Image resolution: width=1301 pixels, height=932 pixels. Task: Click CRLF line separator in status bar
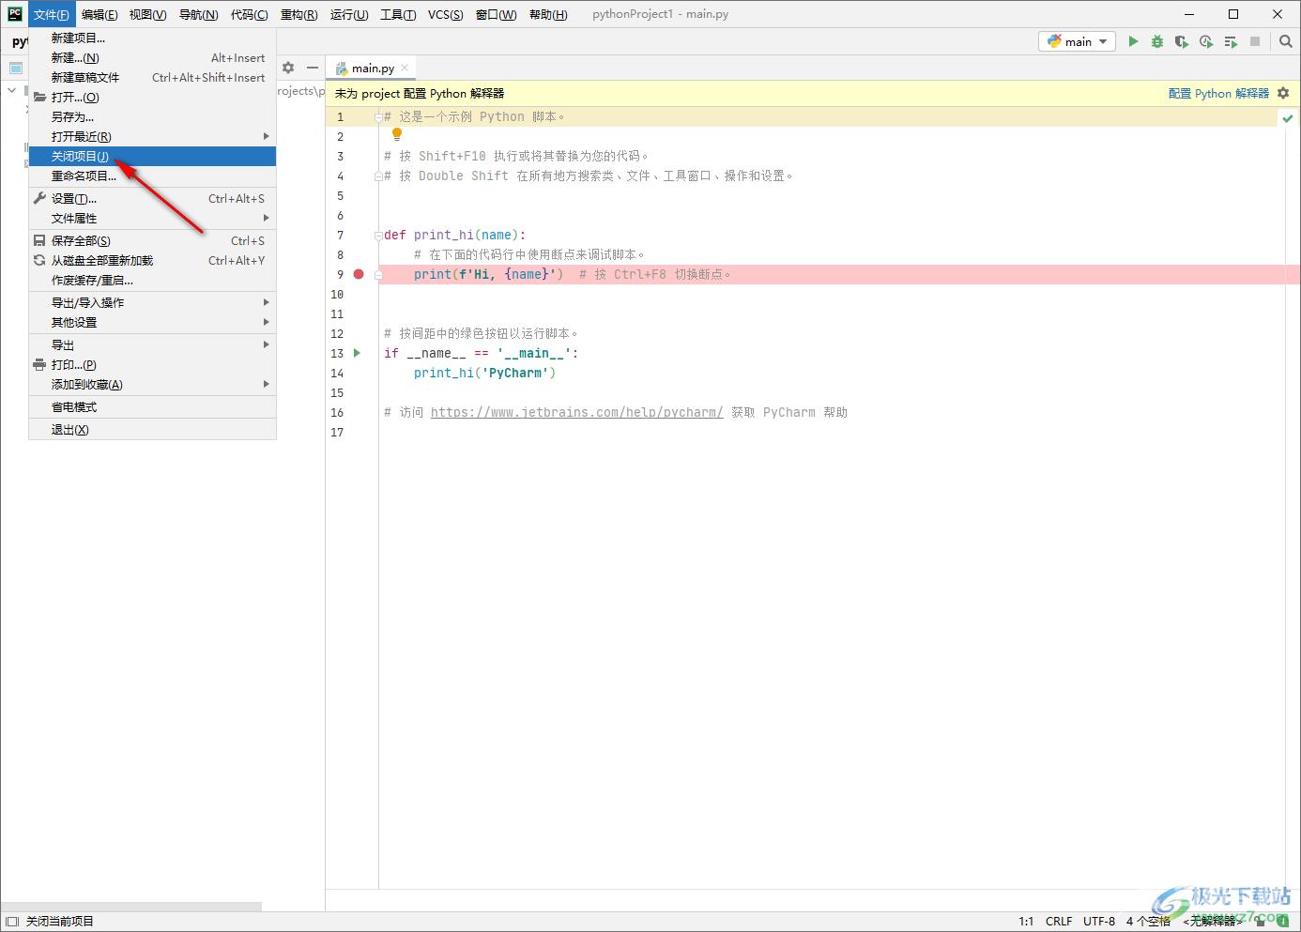pyautogui.click(x=1059, y=921)
